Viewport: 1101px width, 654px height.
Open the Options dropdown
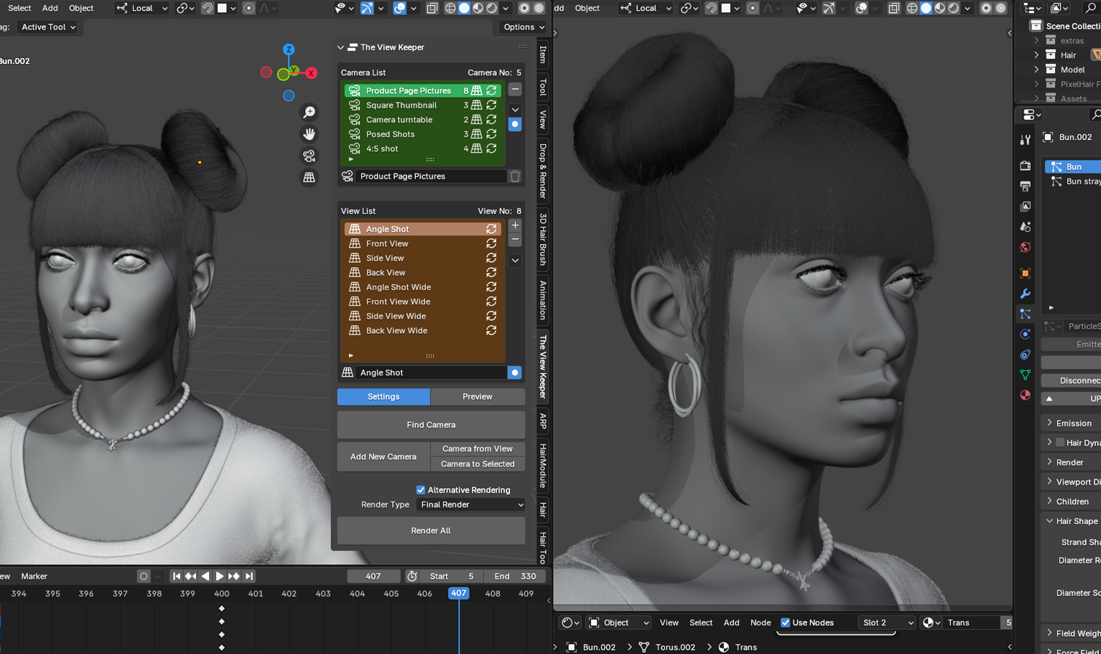524,27
